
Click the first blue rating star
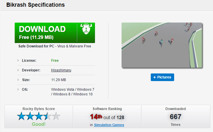pos(22,116)
